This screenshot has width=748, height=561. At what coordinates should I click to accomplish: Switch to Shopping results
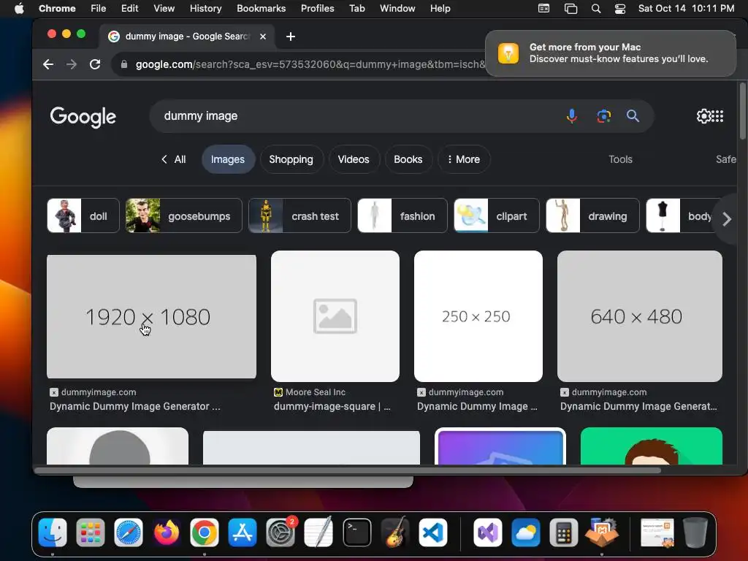click(x=291, y=159)
